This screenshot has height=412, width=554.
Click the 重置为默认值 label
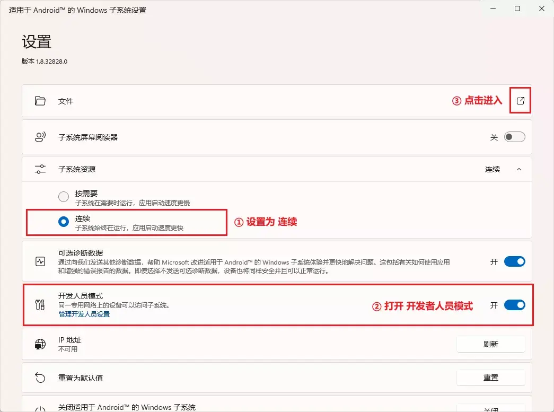[x=81, y=378]
